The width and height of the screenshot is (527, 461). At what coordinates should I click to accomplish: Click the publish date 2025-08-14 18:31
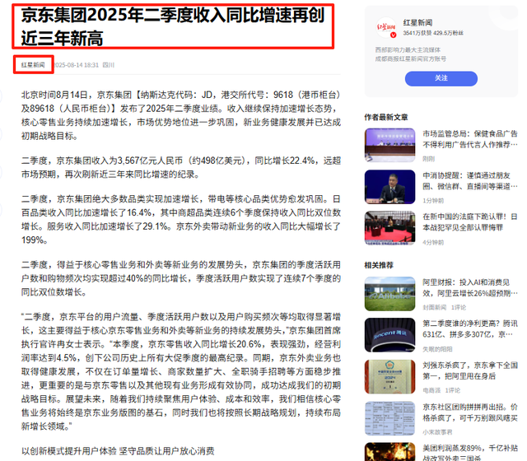tap(77, 65)
